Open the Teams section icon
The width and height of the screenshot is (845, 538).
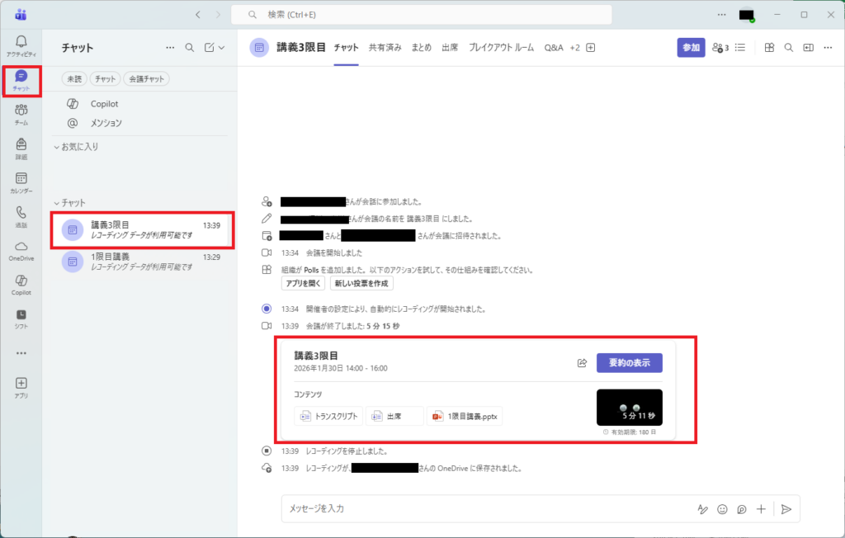[x=21, y=114]
